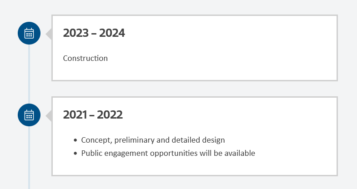The height and width of the screenshot is (189, 357).
Task: Click the arrow pointer on the 2021 – 2022 card
Action: point(49,115)
